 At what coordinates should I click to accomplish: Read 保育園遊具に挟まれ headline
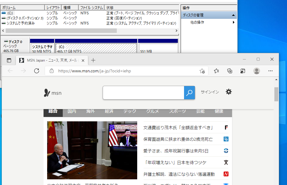pos(178,139)
